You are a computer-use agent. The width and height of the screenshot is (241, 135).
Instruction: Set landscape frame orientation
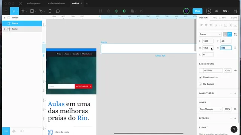(x=230, y=34)
